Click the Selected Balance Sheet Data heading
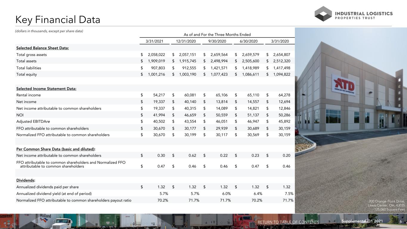This screenshot has height=229, width=407. [43, 48]
